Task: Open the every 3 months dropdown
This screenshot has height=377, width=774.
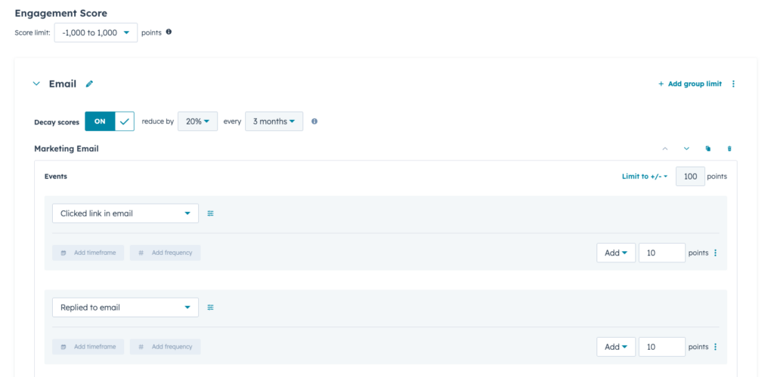Action: [x=274, y=121]
